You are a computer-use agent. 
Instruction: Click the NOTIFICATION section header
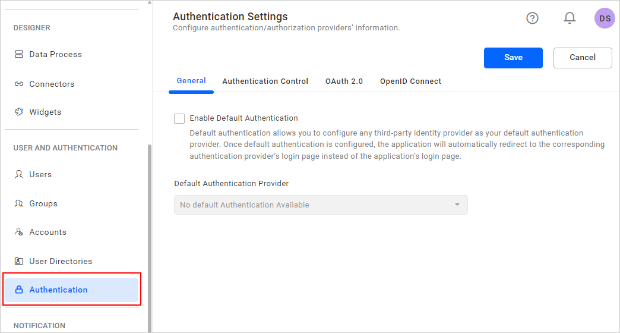click(39, 325)
